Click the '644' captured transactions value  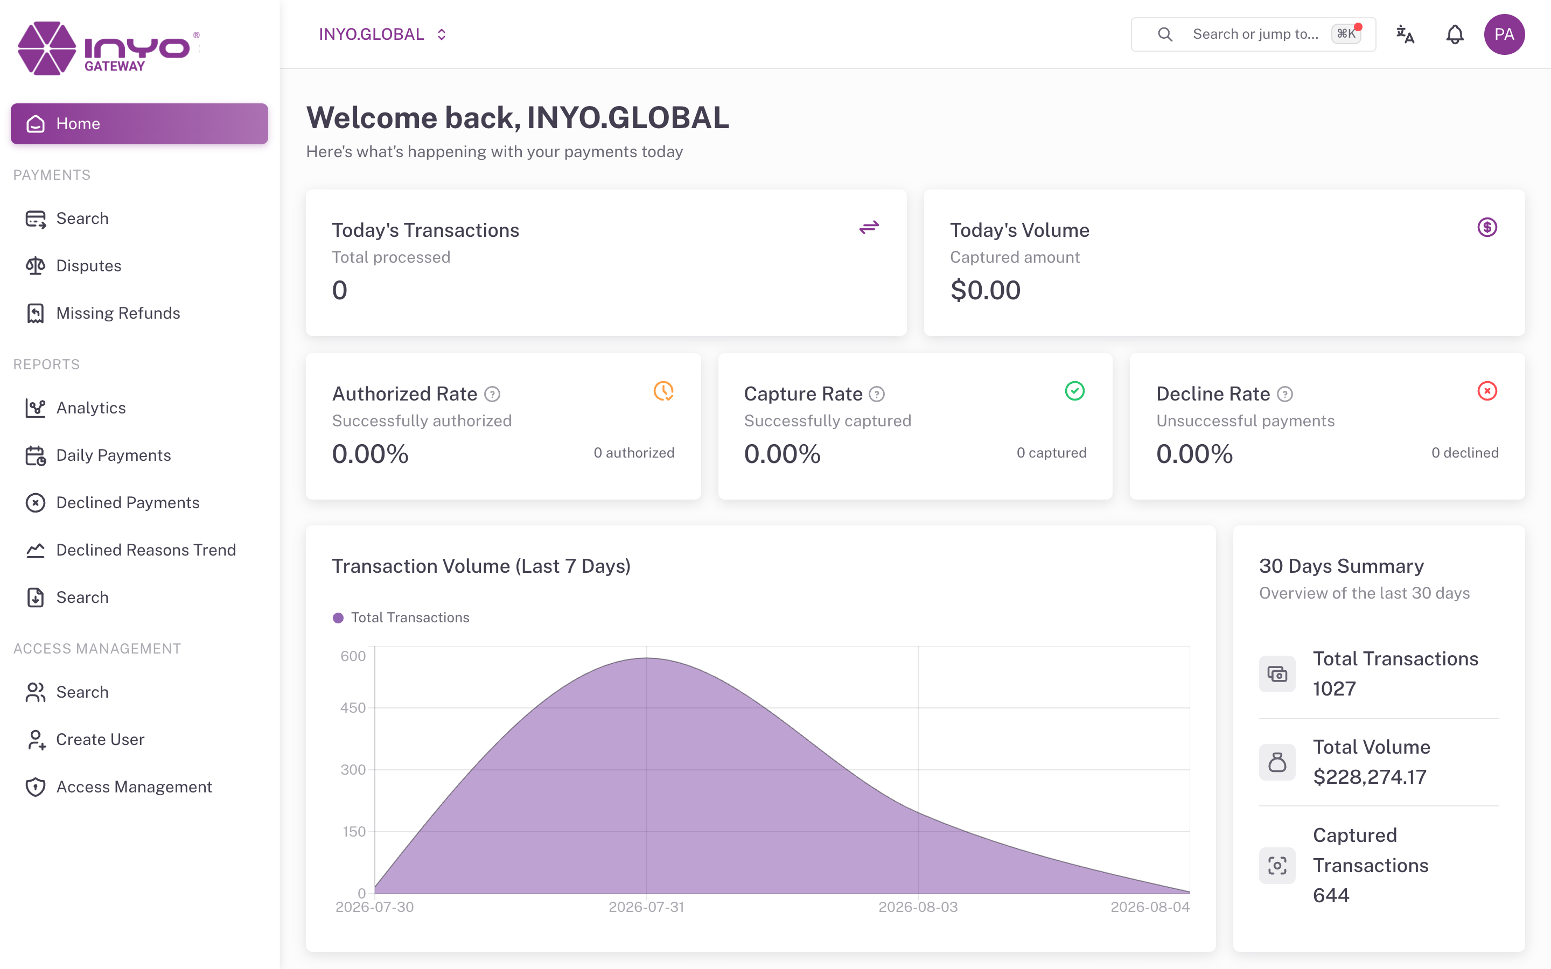1331,896
